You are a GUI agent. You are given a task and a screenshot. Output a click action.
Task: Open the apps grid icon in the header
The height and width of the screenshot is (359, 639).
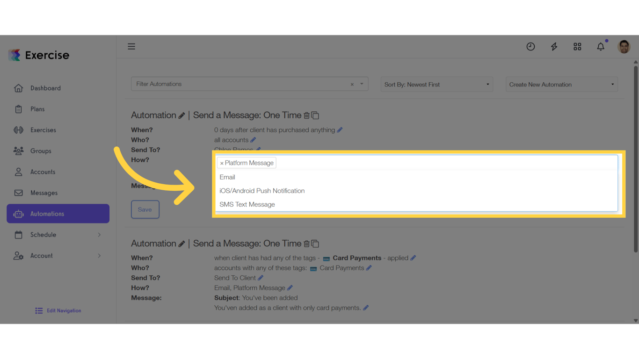tap(577, 46)
